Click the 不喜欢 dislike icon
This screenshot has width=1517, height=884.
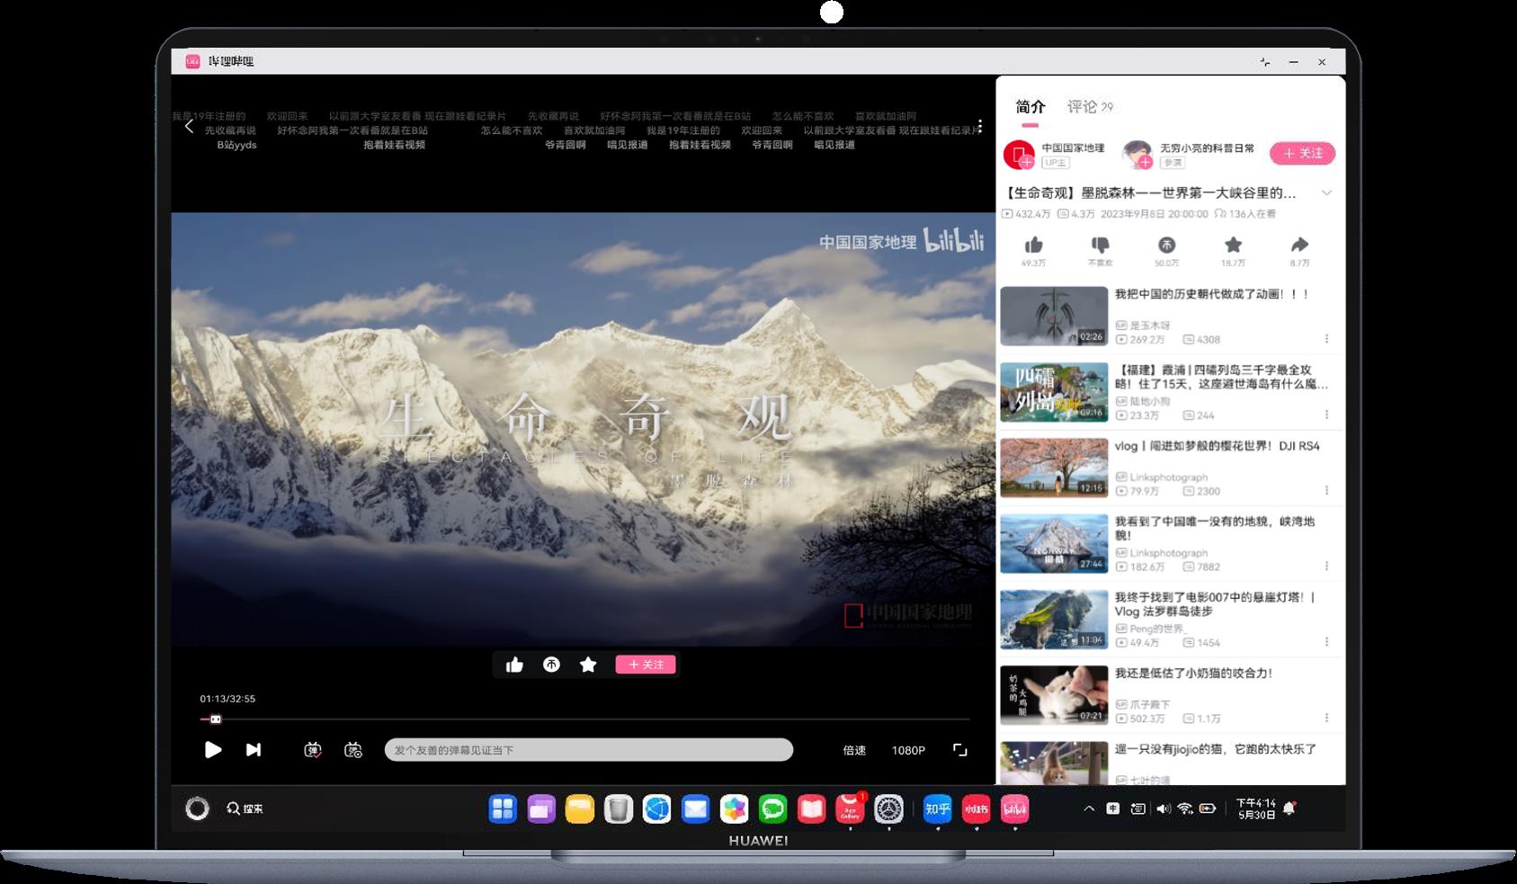(x=1100, y=245)
